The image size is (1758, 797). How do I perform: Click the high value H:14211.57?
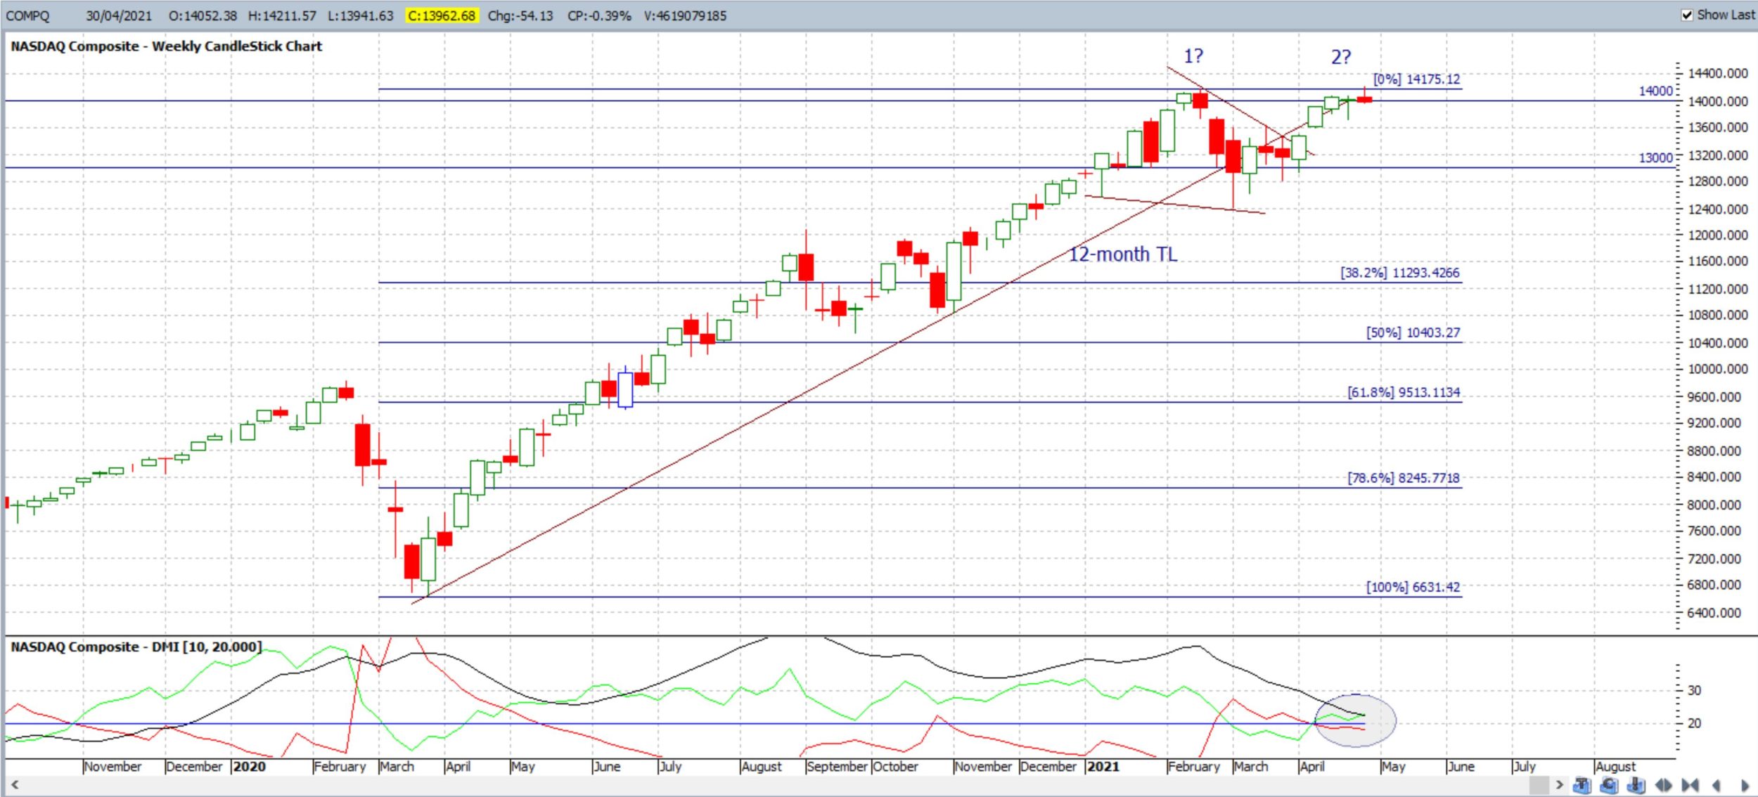click(x=282, y=15)
